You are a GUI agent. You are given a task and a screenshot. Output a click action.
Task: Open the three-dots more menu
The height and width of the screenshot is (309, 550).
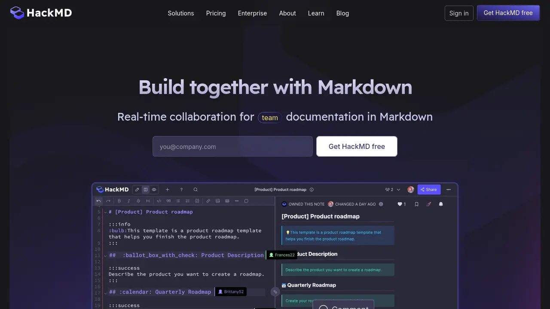(x=449, y=190)
